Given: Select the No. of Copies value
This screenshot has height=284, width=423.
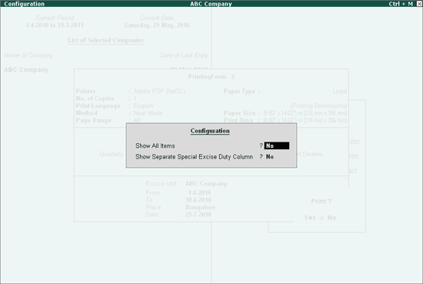Looking at the screenshot, I should 135,99.
